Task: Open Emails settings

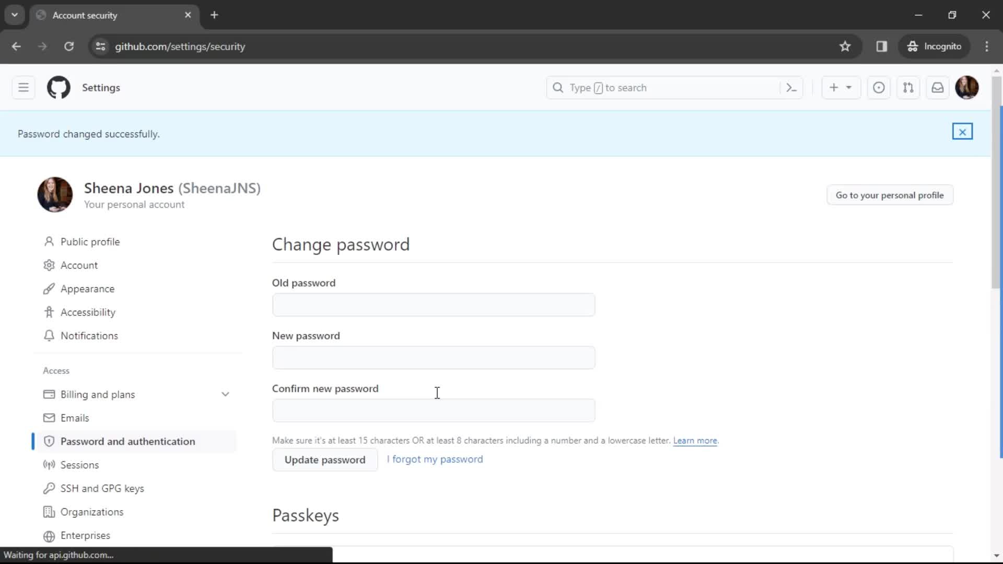Action: pos(75,418)
